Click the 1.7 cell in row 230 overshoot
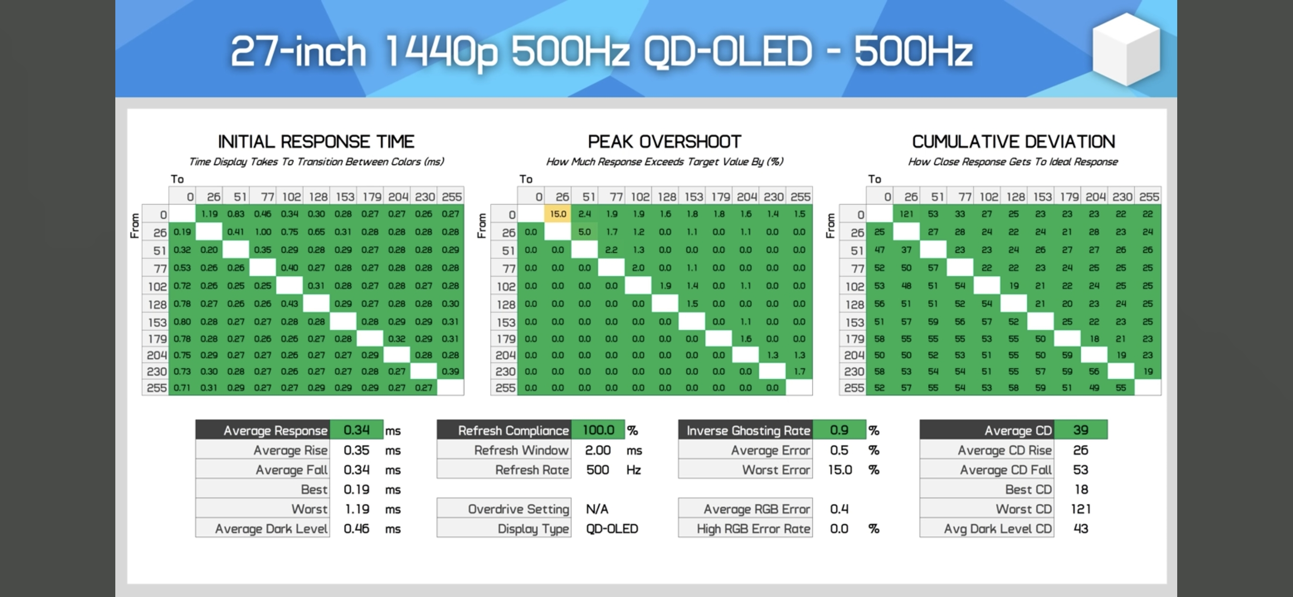The height and width of the screenshot is (597, 1293). click(799, 371)
